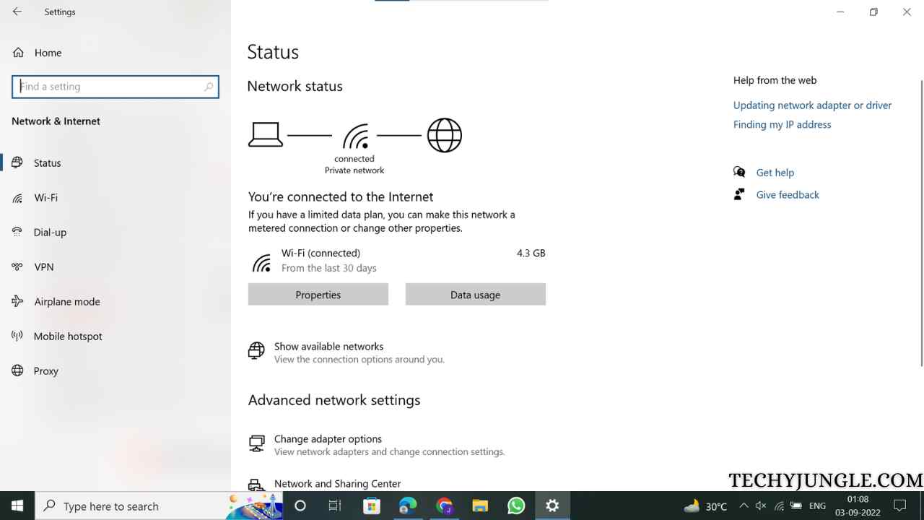Image resolution: width=924 pixels, height=520 pixels.
Task: Open Change adapter options
Action: (328, 439)
